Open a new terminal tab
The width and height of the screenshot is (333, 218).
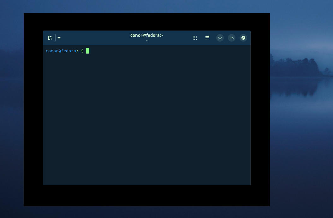coord(50,38)
